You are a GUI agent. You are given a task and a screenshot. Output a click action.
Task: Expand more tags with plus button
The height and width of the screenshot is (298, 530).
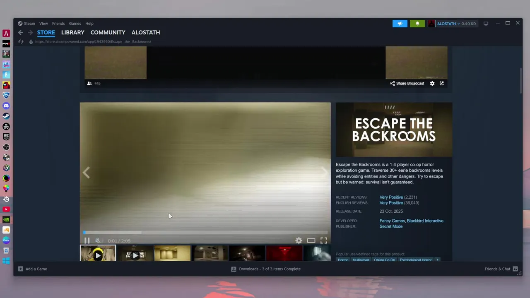tap(437, 260)
